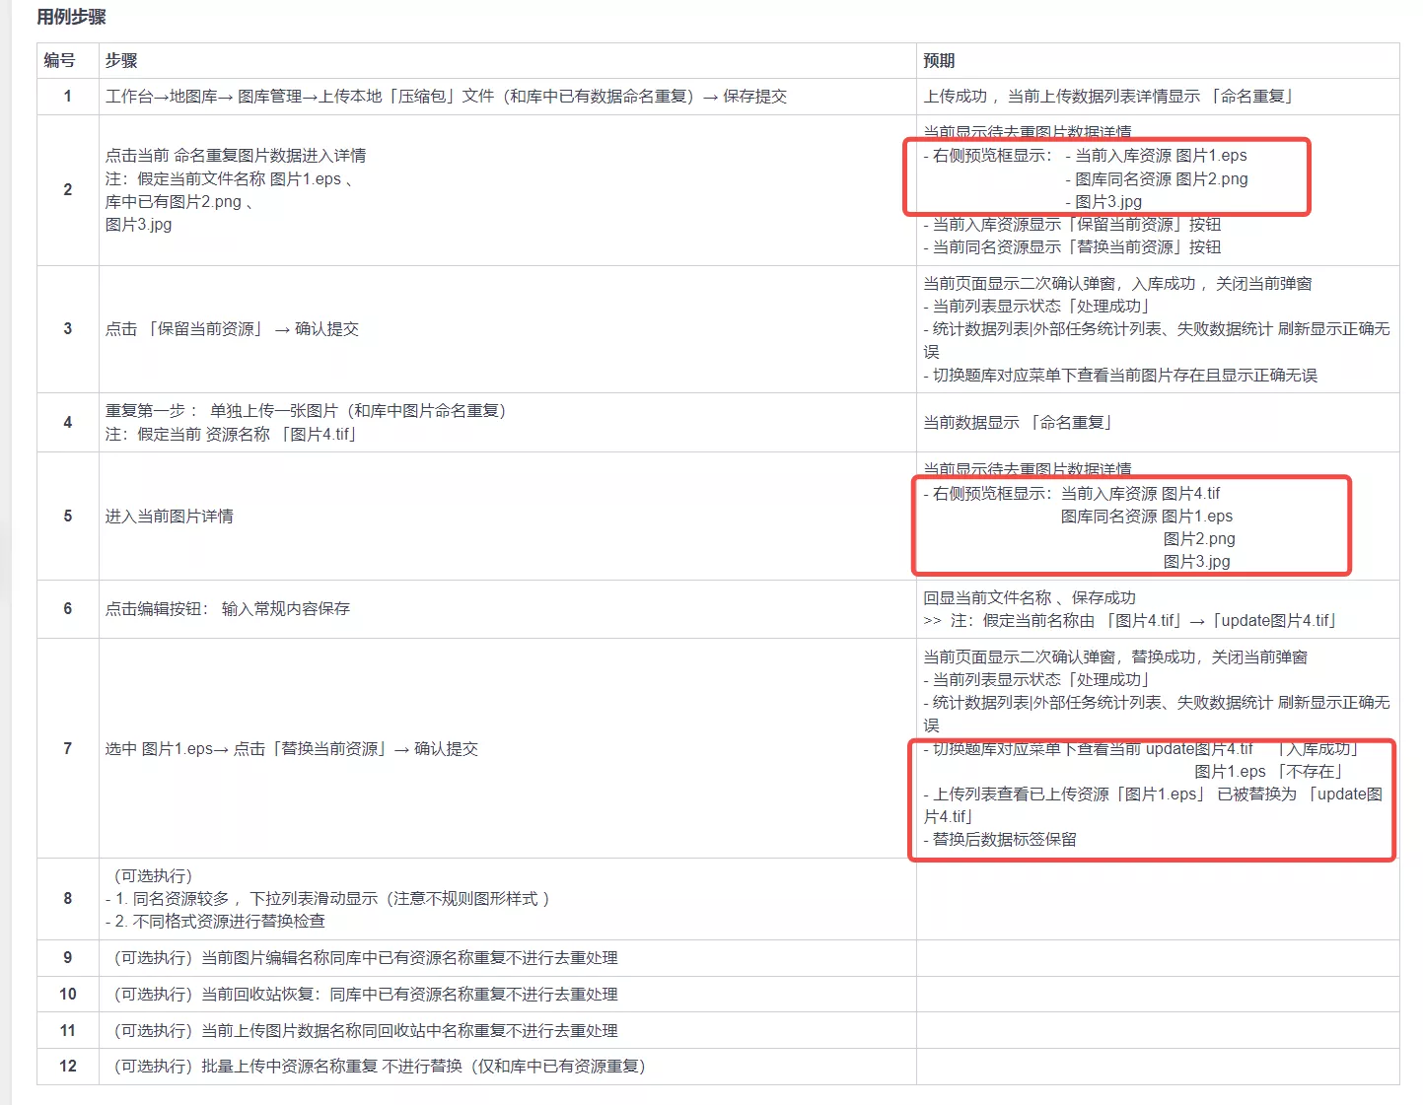Click row number 9 cell
The width and height of the screenshot is (1423, 1105).
(x=67, y=958)
